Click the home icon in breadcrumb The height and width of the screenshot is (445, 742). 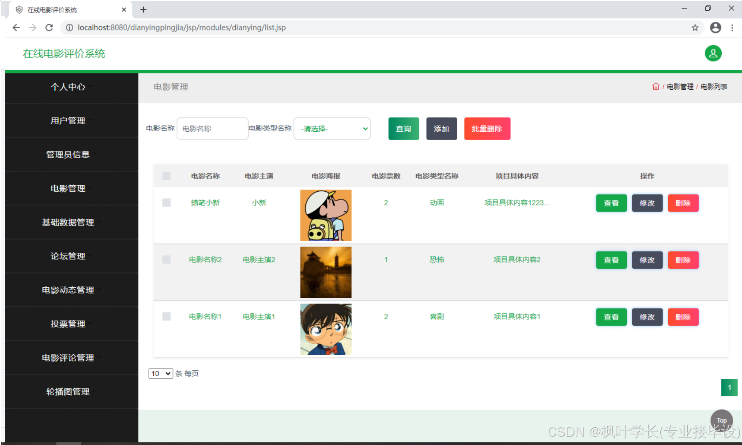(x=655, y=87)
